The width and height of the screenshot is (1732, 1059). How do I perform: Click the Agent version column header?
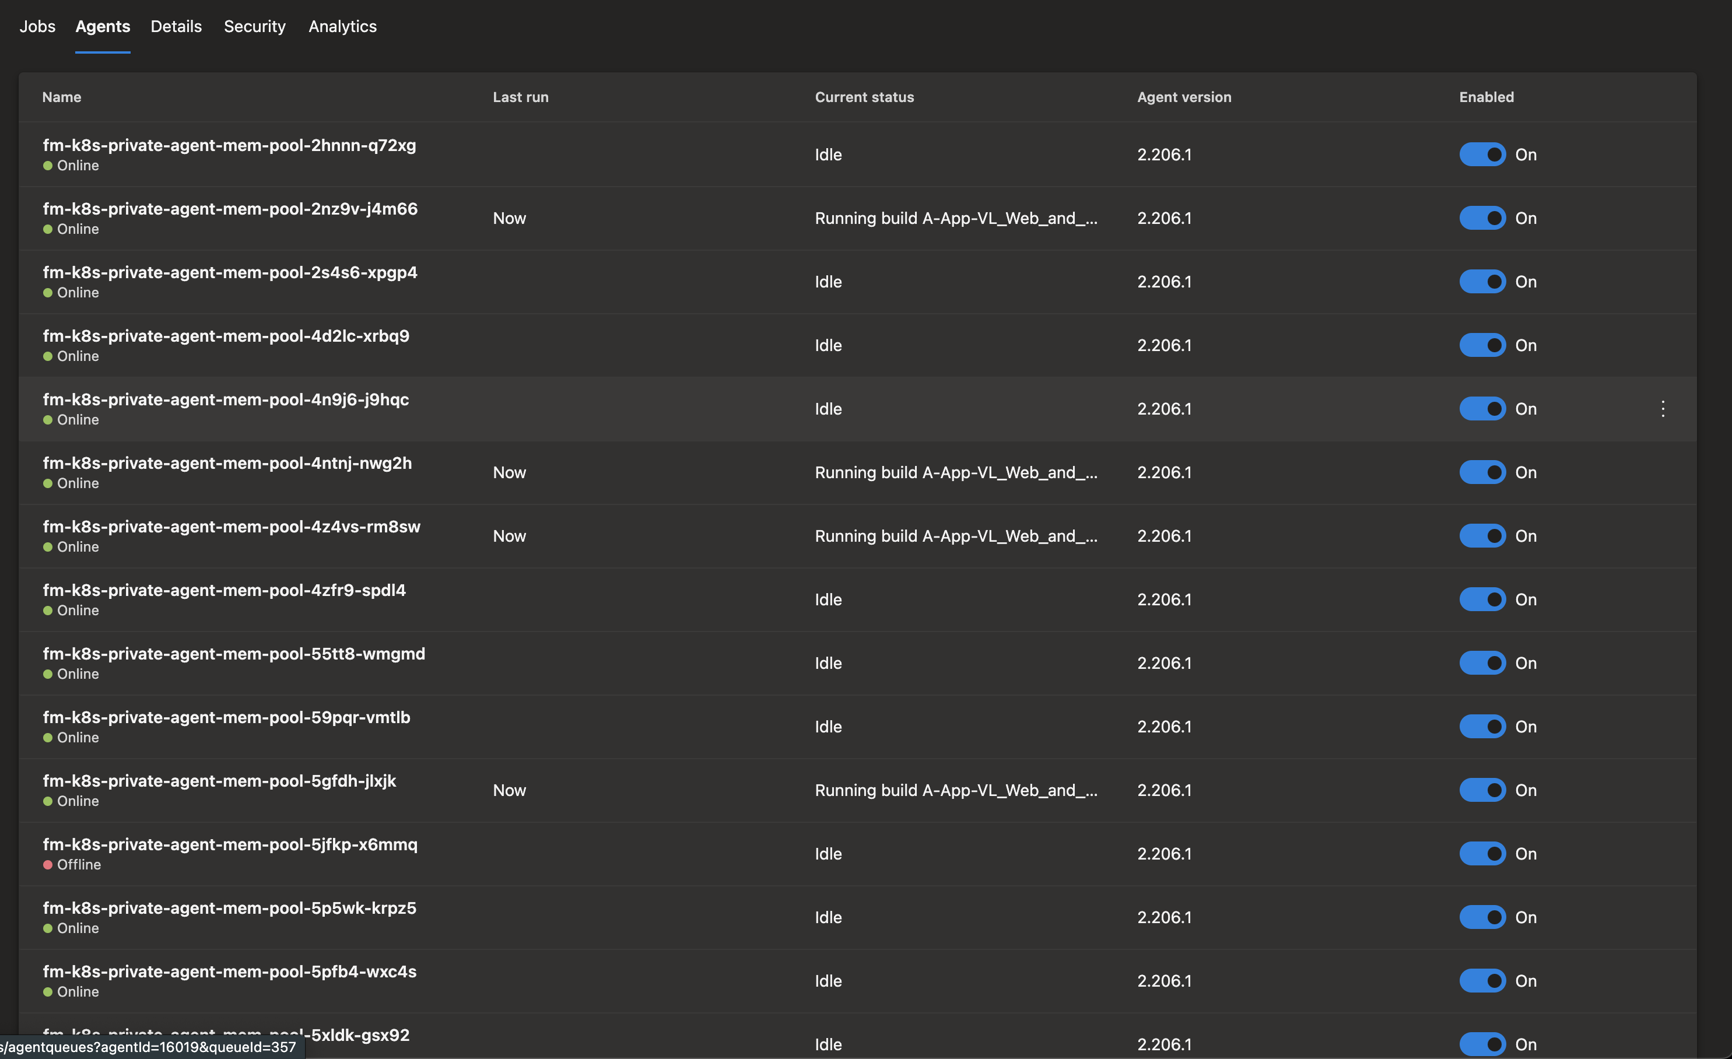click(x=1184, y=98)
